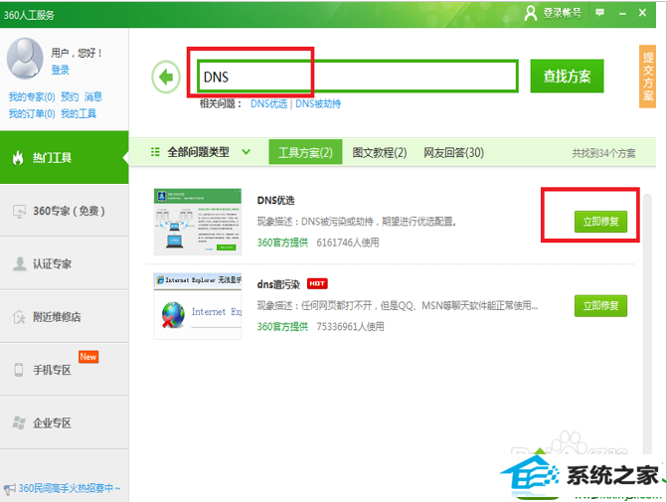Click 立即修复 for dns遭污染
The width and height of the screenshot is (667, 502).
[600, 305]
